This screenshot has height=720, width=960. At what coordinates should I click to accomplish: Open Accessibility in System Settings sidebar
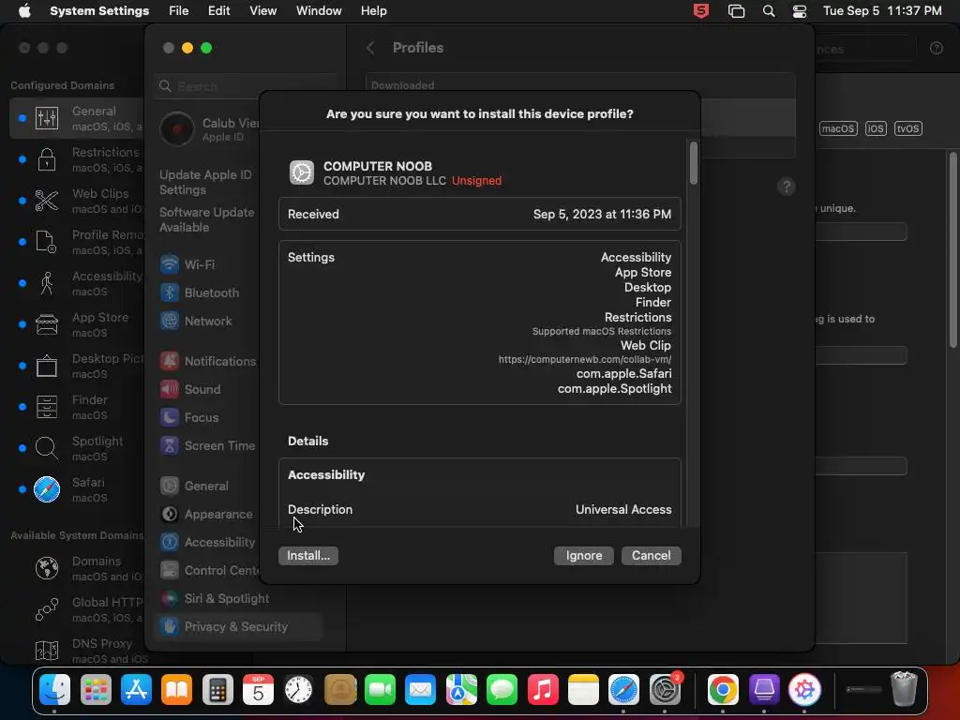(x=208, y=543)
